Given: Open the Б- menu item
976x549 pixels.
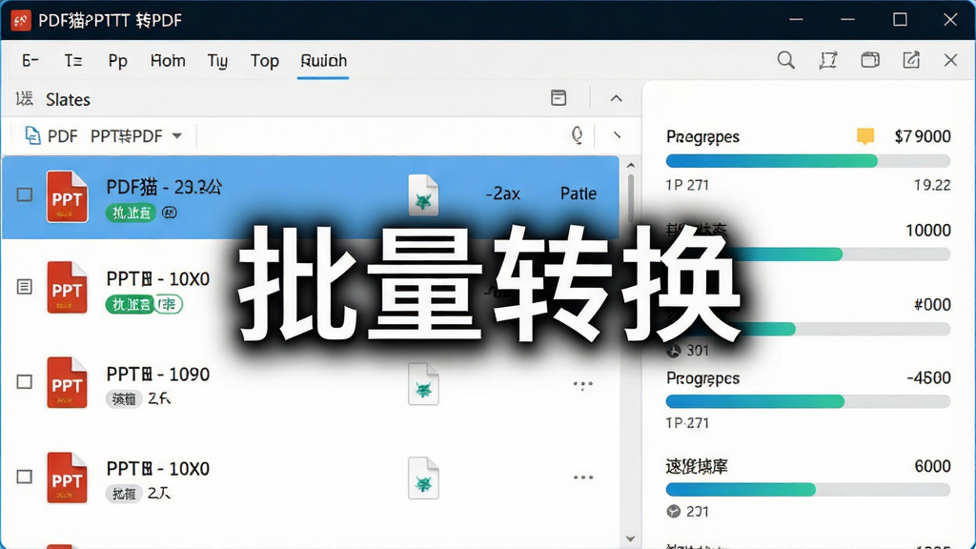Looking at the screenshot, I should point(30,60).
